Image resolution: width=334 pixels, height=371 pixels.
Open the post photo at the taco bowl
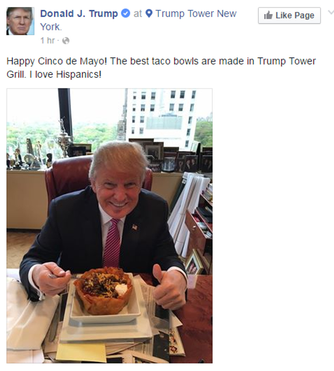tap(104, 291)
